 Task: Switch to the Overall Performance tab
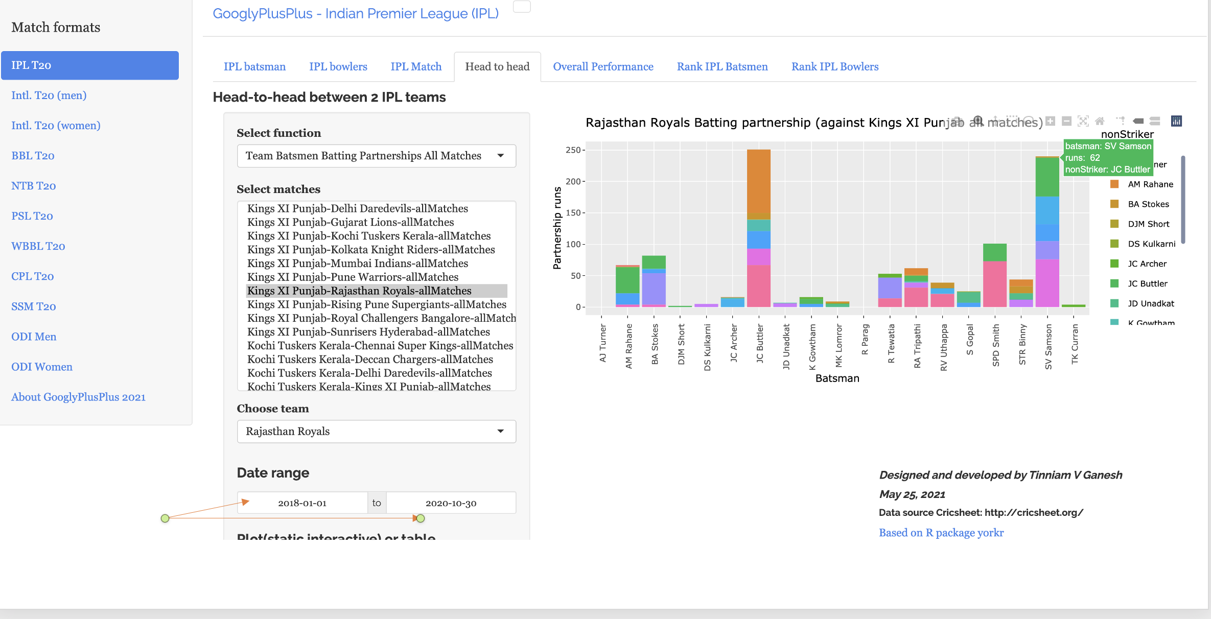[x=603, y=67]
